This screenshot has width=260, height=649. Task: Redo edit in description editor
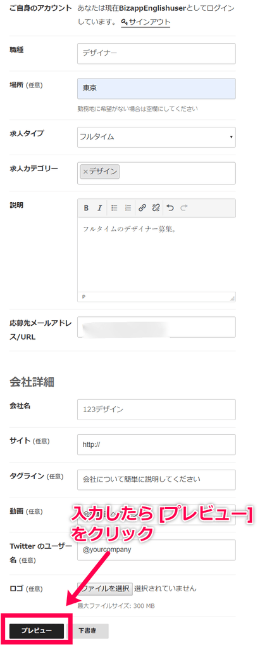click(183, 208)
